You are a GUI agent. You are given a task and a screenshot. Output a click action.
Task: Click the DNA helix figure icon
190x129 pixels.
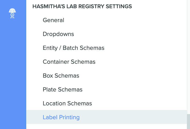click(x=12, y=13)
